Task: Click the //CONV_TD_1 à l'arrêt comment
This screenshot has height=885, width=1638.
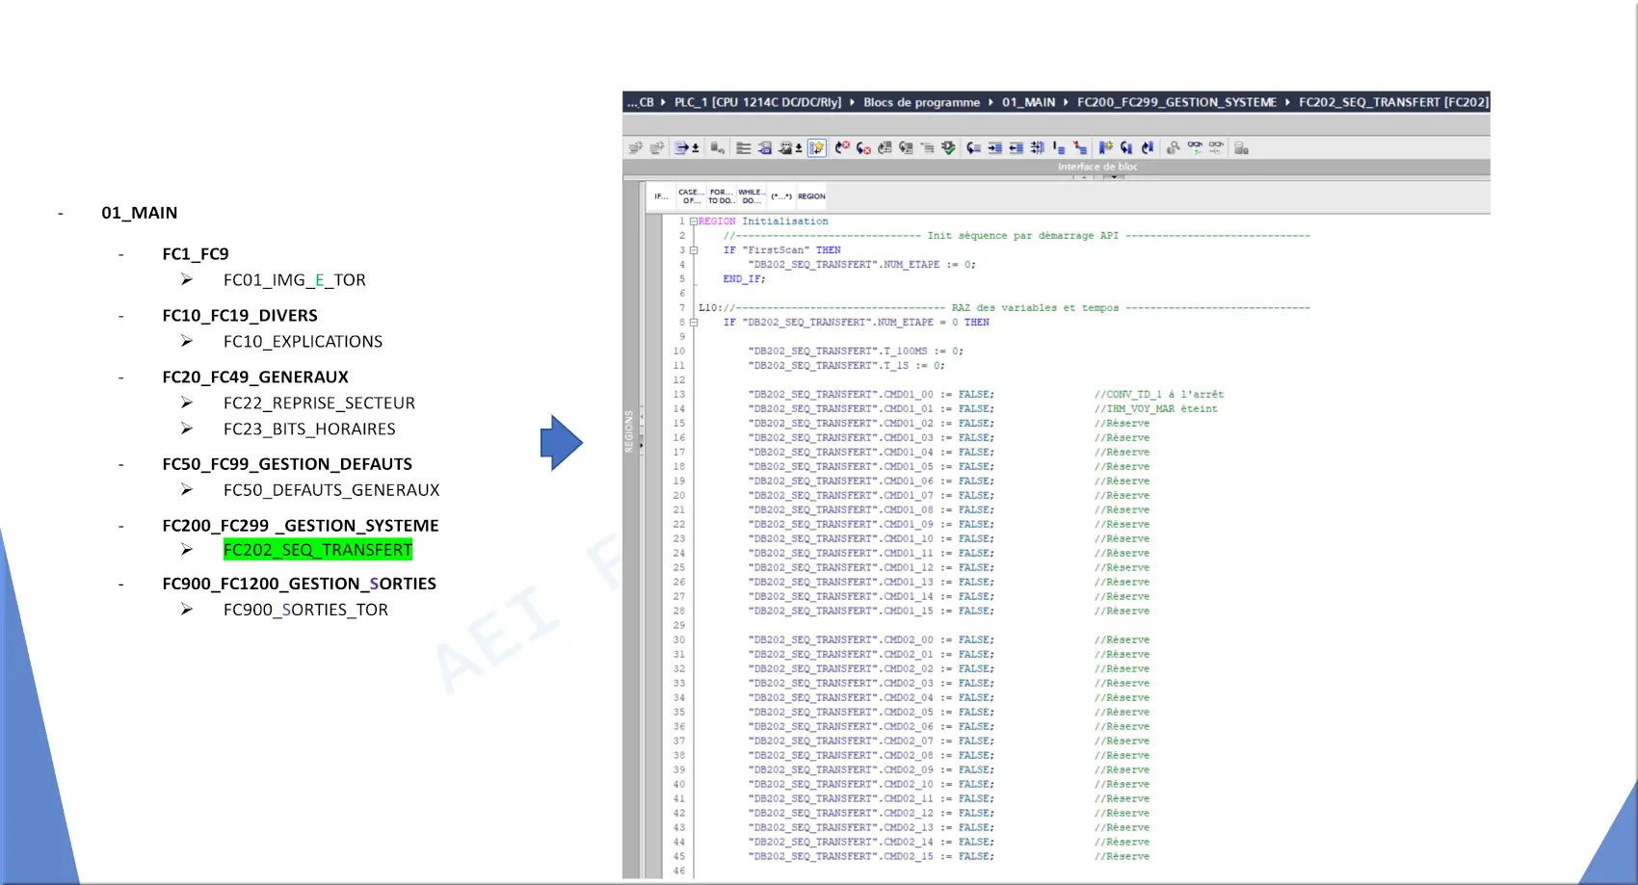Action: click(1159, 395)
